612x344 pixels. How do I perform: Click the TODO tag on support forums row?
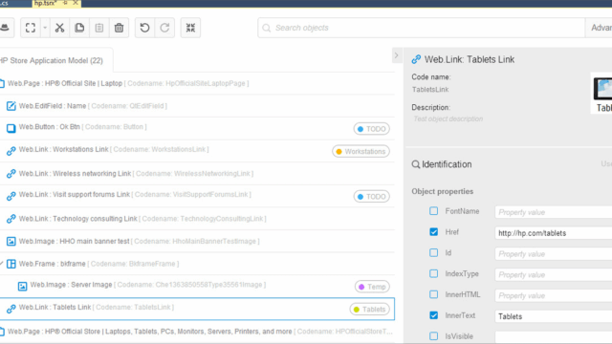pos(372,197)
